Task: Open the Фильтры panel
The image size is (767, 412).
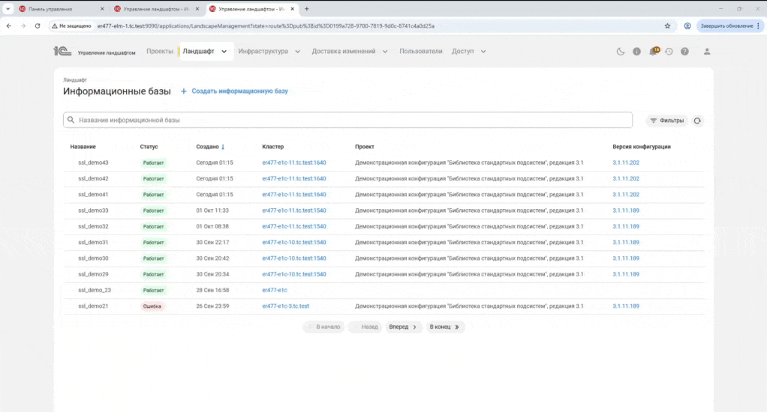Action: tap(667, 121)
